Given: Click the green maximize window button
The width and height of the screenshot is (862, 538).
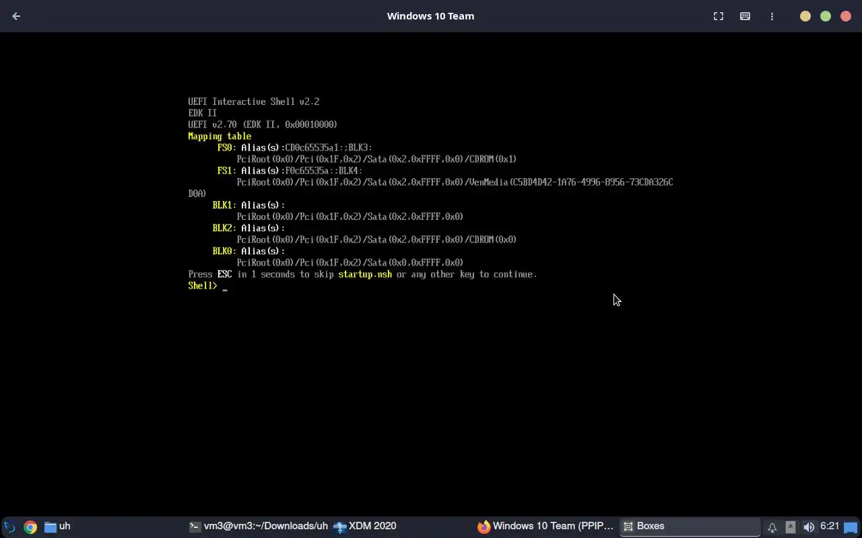Looking at the screenshot, I should click(826, 16).
